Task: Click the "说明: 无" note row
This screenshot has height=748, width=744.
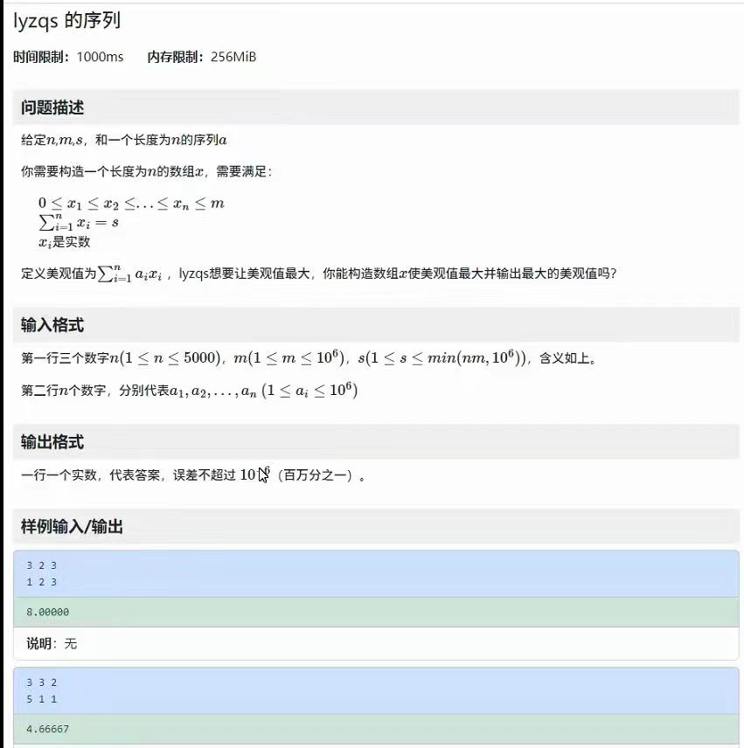Action: click(x=376, y=643)
